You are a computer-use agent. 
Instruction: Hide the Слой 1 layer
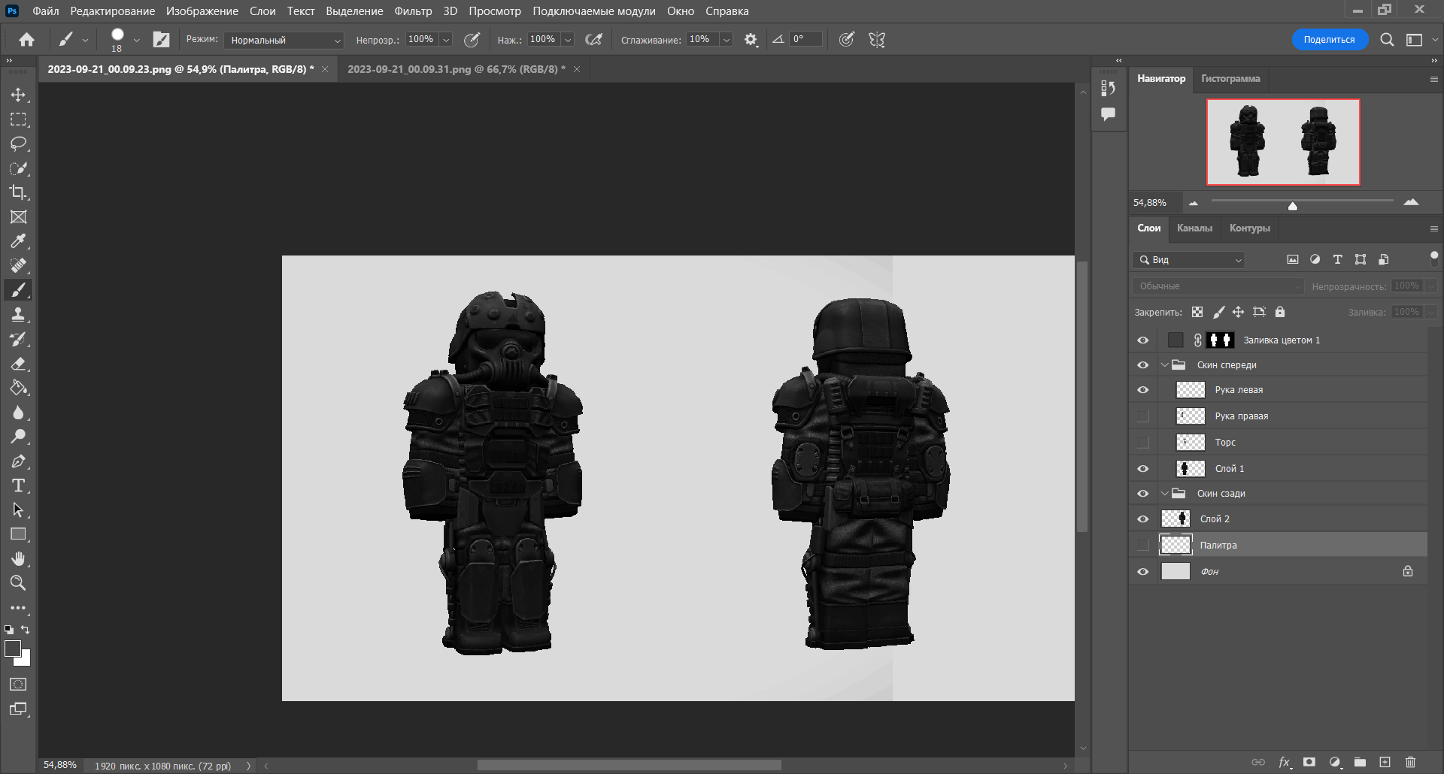(x=1143, y=469)
